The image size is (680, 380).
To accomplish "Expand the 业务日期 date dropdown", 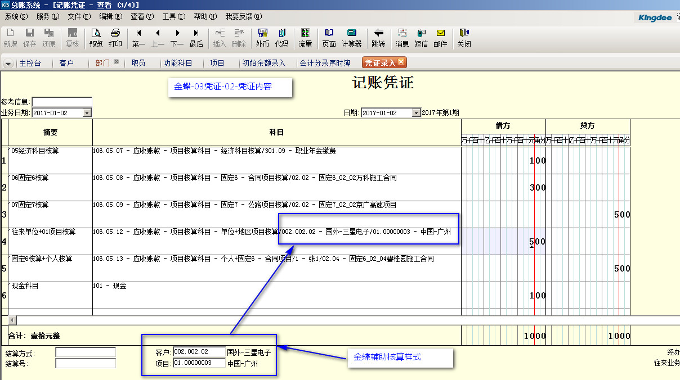I will (87, 113).
